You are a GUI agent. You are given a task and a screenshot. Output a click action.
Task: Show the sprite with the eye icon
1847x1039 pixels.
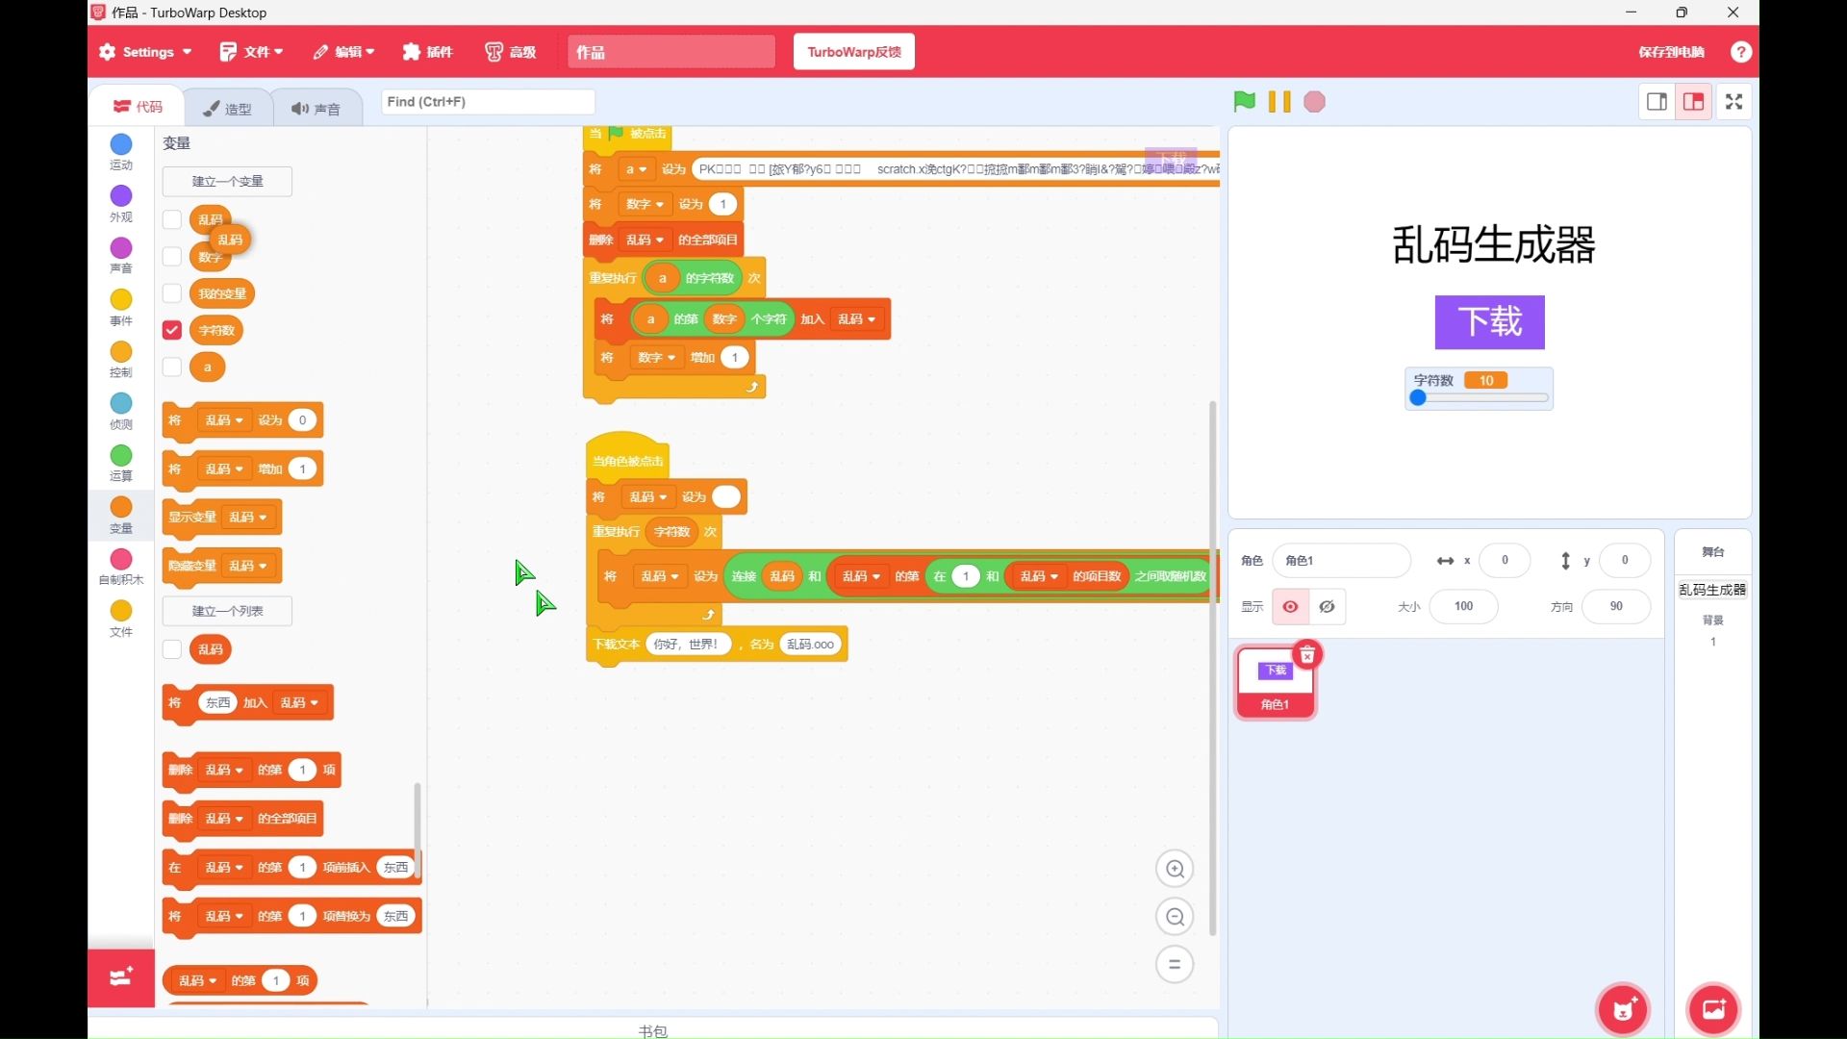tap(1290, 606)
